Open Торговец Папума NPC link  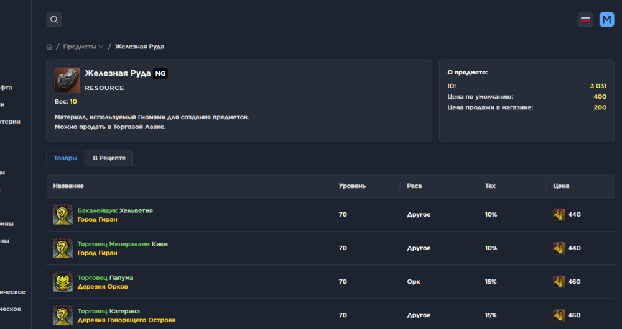[x=105, y=277]
